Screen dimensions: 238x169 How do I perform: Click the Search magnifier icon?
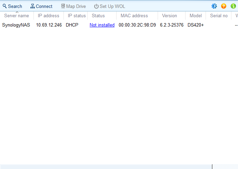coord(5,6)
